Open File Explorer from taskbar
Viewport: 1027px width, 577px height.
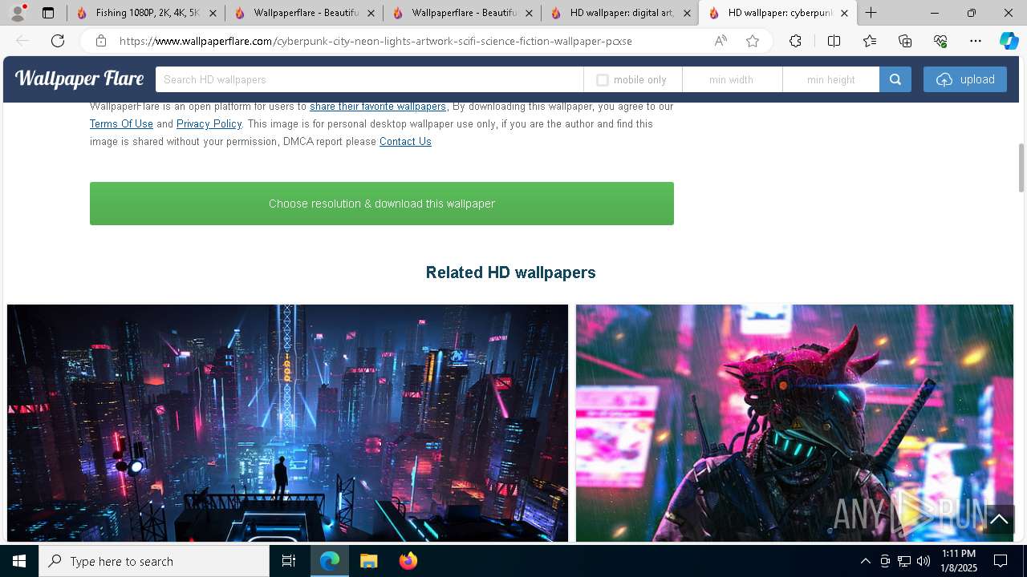[368, 561]
